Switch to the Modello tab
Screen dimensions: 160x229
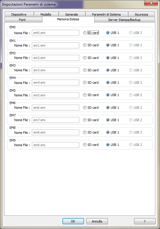[x=46, y=14]
